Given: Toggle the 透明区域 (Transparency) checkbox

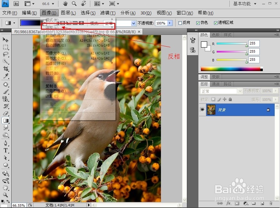Looking at the screenshot, I should click(x=216, y=23).
